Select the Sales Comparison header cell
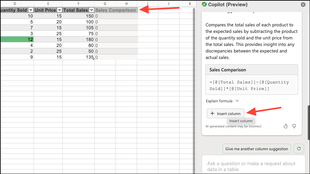 (116, 10)
